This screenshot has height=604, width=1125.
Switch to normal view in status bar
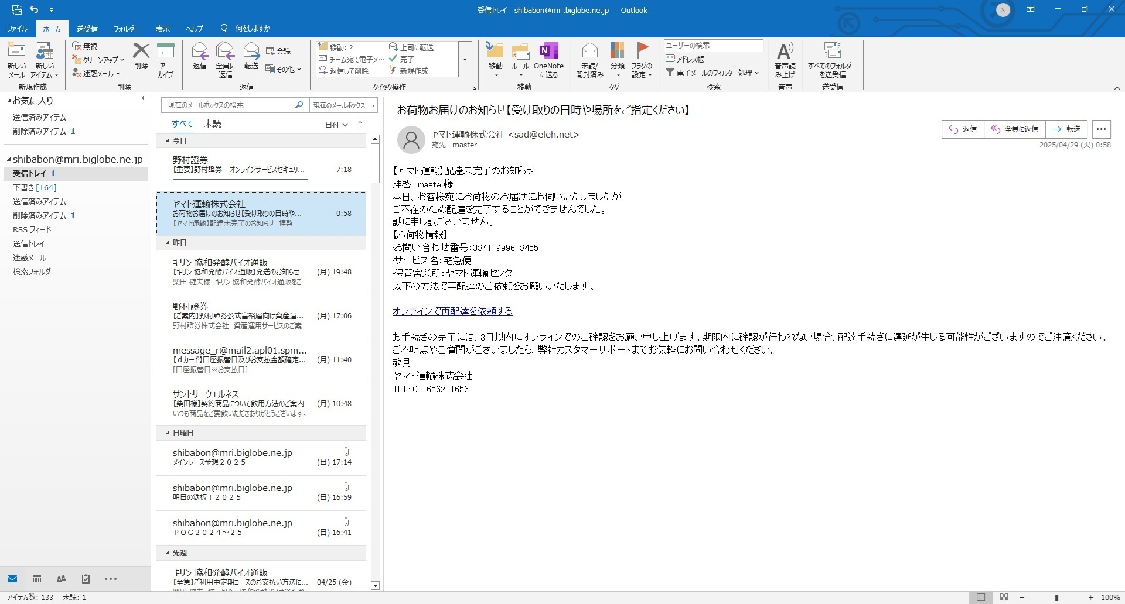point(981,598)
